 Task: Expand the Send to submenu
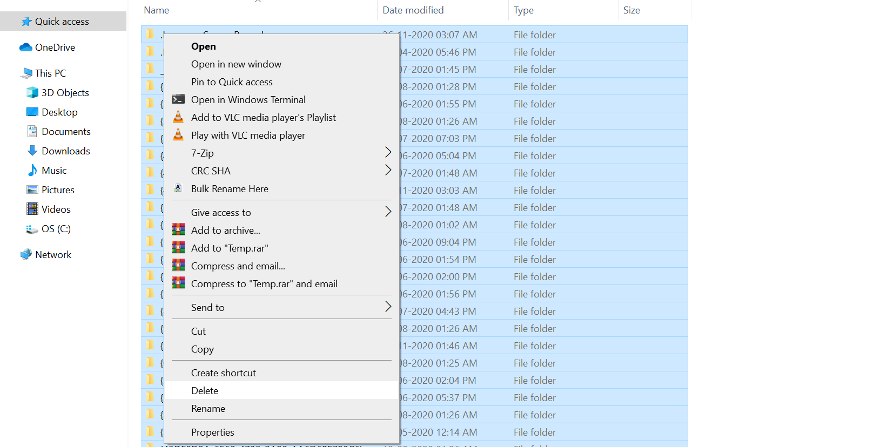coord(387,307)
